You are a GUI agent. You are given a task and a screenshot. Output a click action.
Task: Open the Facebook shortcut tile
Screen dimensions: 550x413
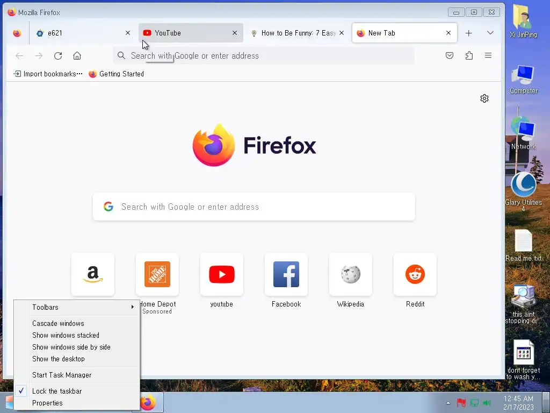pos(286,274)
